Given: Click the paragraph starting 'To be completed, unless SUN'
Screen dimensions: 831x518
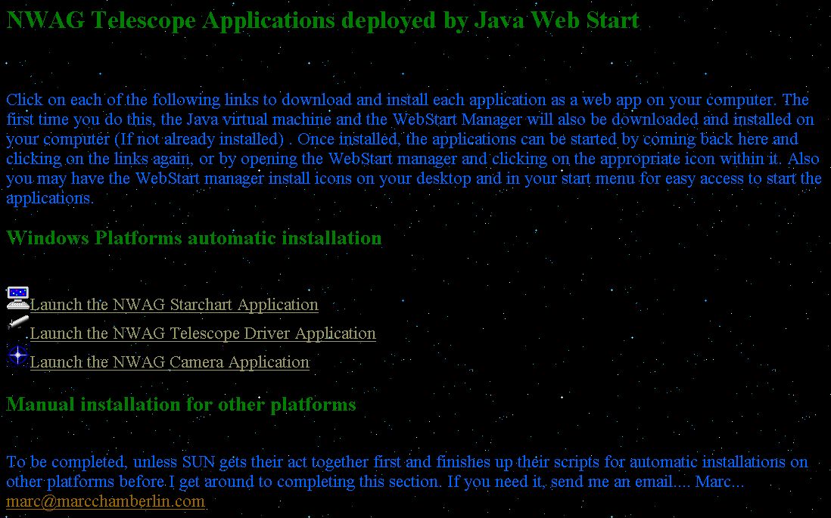Looking at the screenshot, I should pos(407,471).
